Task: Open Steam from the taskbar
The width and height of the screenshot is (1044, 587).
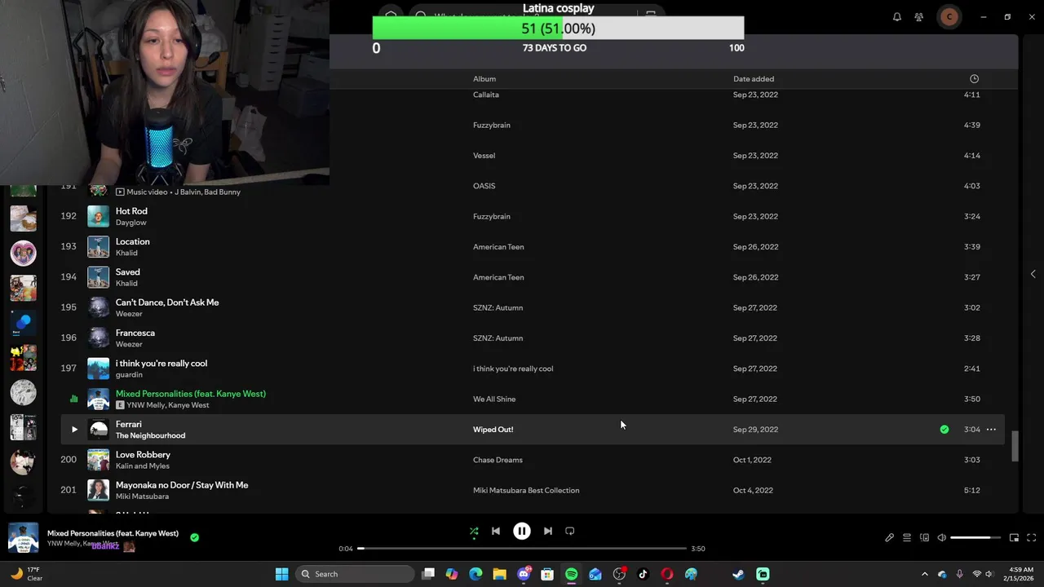Action: pos(738,574)
